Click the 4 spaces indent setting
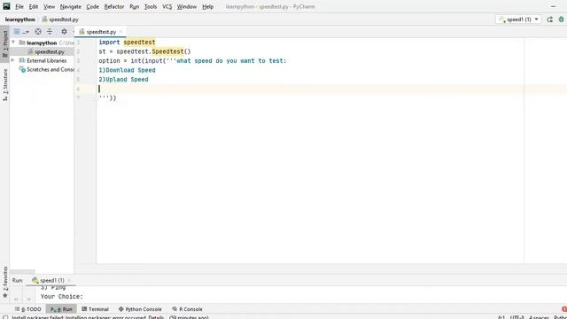The height and width of the screenshot is (319, 567). [539, 317]
